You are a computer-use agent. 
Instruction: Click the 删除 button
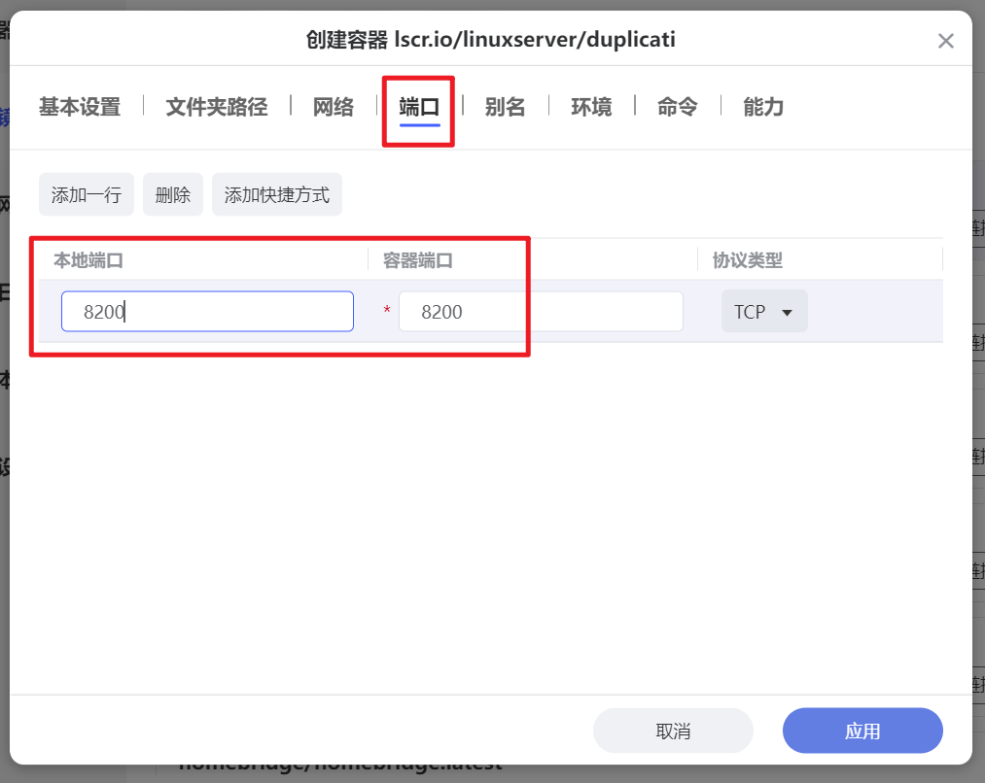point(172,193)
